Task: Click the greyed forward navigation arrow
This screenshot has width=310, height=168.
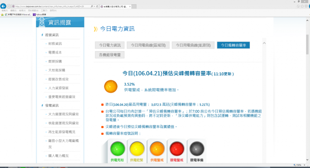Action: click(x=9, y=6)
